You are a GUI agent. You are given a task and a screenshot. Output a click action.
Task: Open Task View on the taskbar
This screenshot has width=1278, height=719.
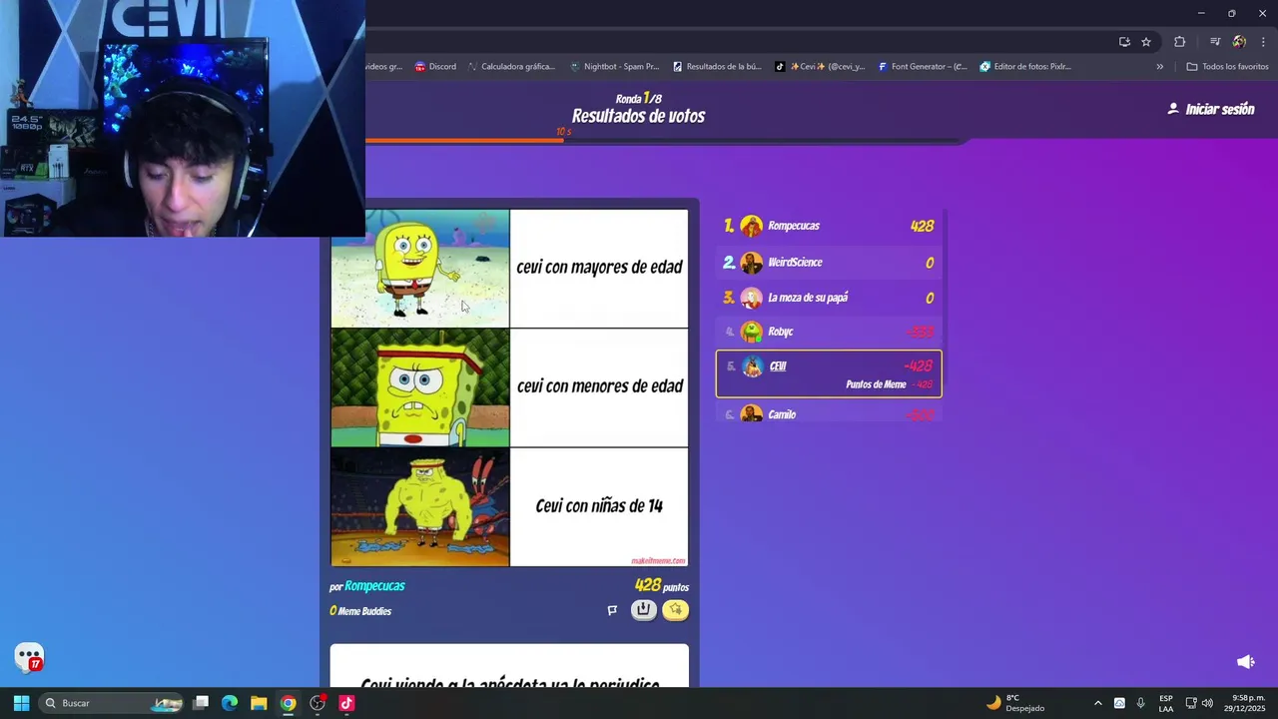click(x=201, y=703)
